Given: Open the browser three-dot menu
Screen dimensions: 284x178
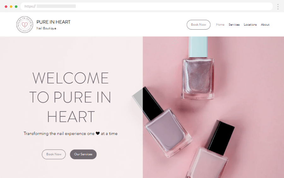Looking at the screenshot, I should [x=278, y=7].
